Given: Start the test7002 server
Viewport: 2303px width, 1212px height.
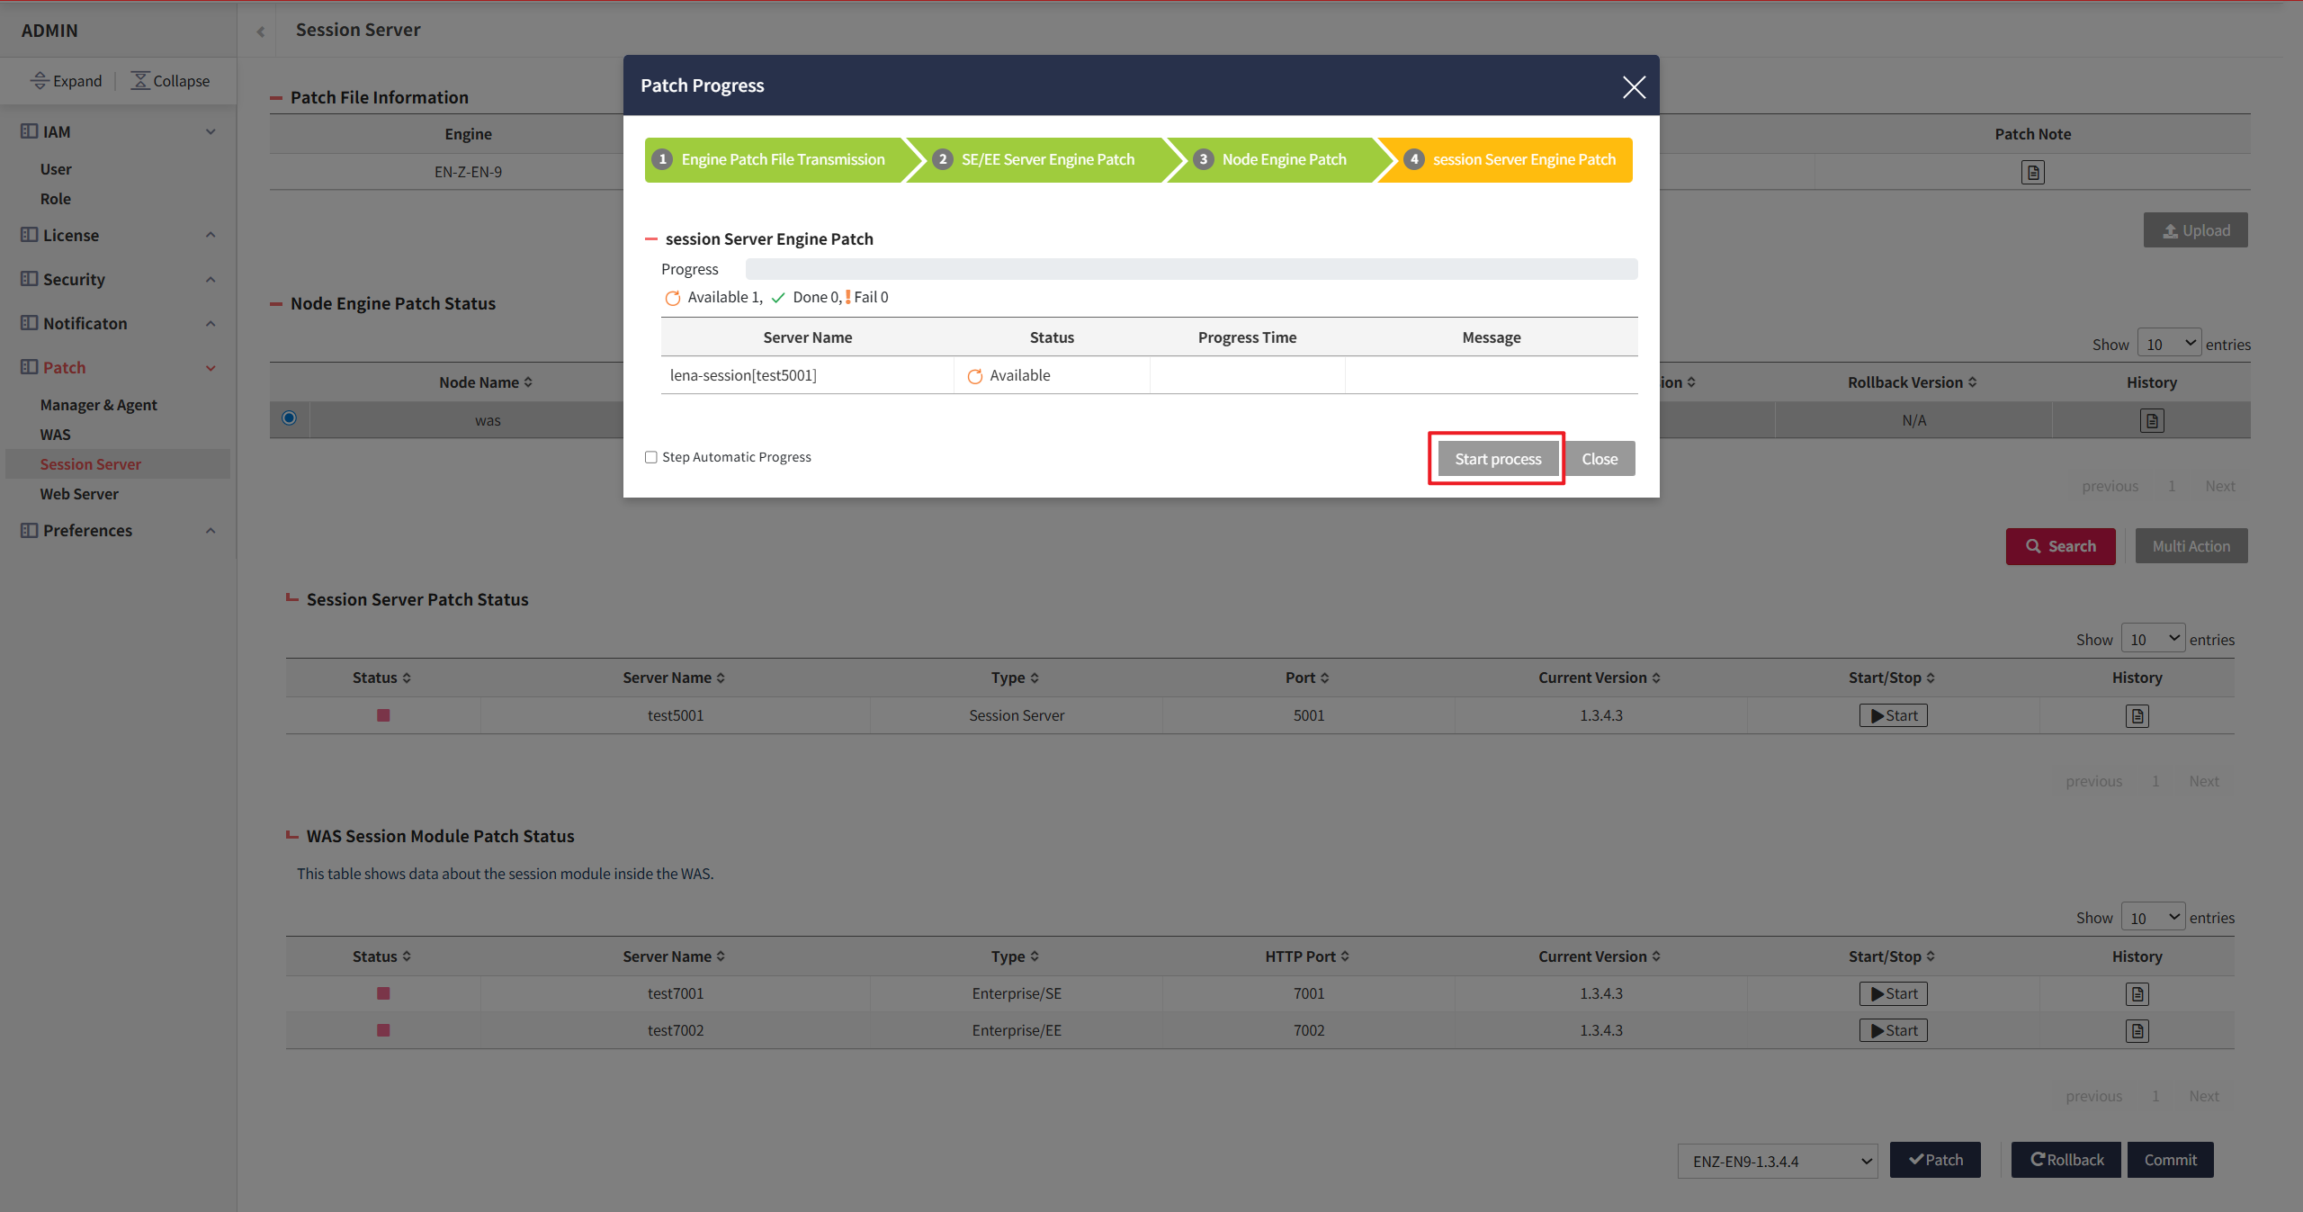Looking at the screenshot, I should coord(1894,1030).
